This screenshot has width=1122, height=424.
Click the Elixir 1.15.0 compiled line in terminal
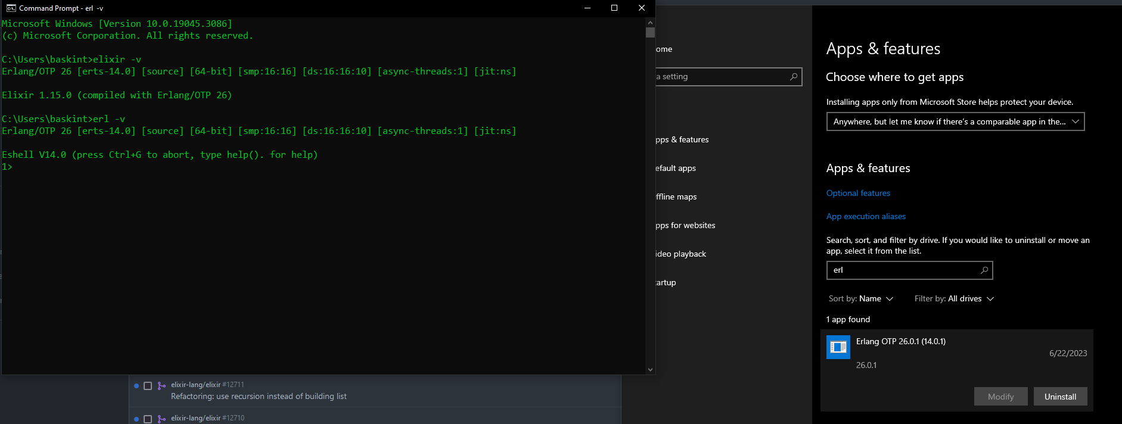coord(117,95)
